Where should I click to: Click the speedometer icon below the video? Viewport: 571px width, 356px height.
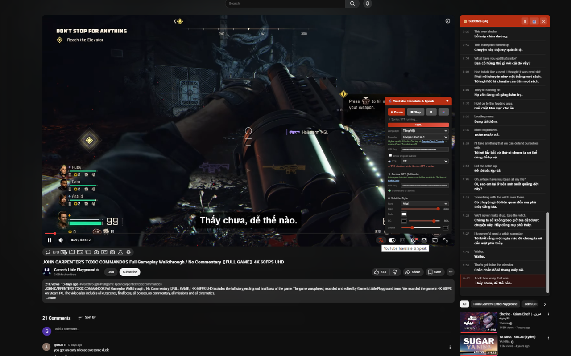(96, 252)
